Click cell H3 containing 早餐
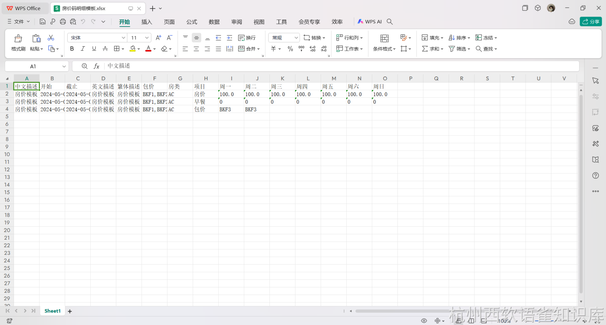This screenshot has height=325, width=606. pyautogui.click(x=206, y=102)
